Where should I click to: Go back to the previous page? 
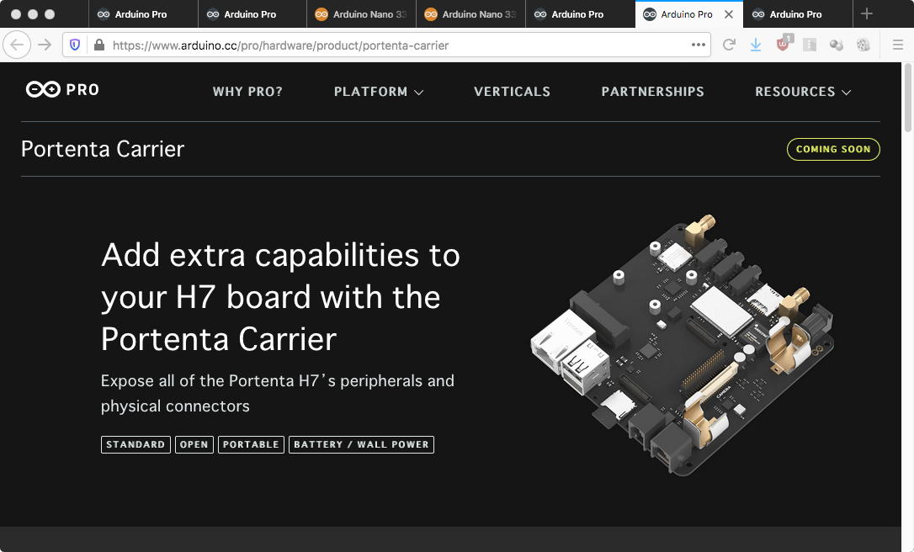click(x=17, y=45)
